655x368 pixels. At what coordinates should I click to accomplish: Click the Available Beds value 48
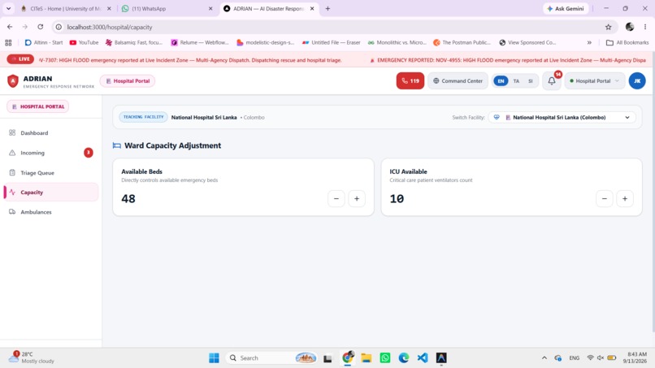click(128, 199)
